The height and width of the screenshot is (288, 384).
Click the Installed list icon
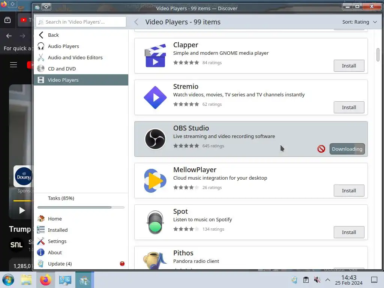pos(41,230)
